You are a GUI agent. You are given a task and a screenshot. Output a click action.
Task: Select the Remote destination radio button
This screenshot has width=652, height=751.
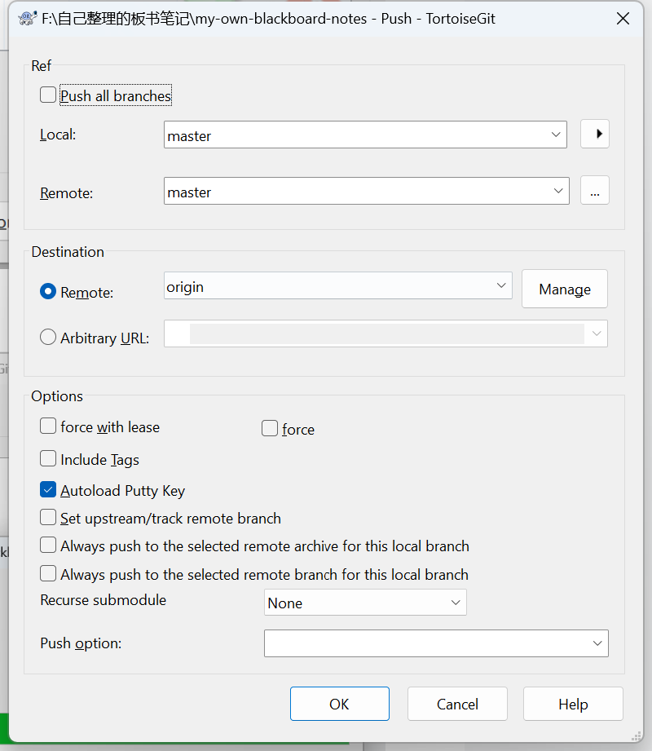[48, 291]
